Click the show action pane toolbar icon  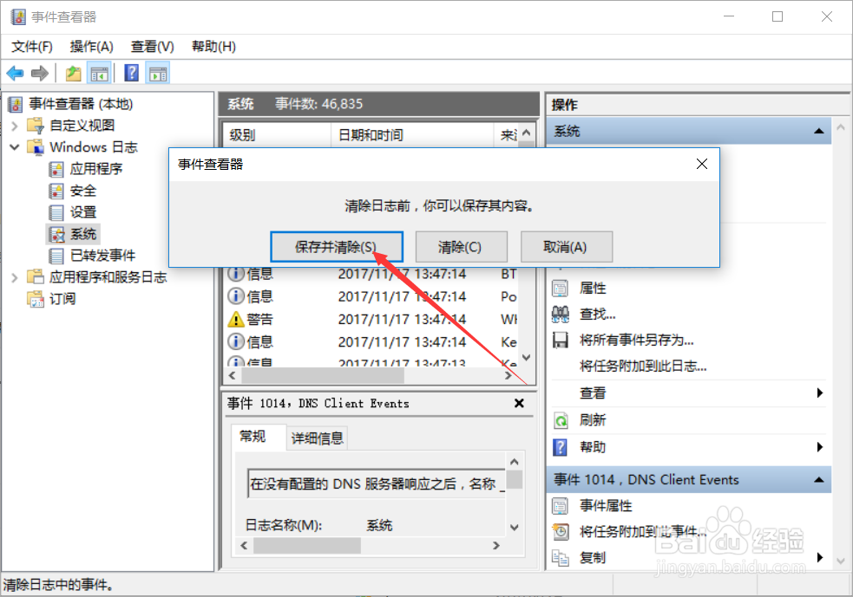tap(157, 73)
